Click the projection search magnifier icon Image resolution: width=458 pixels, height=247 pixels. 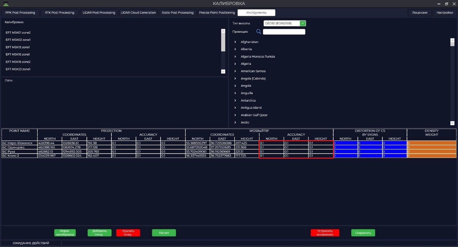tap(259, 31)
